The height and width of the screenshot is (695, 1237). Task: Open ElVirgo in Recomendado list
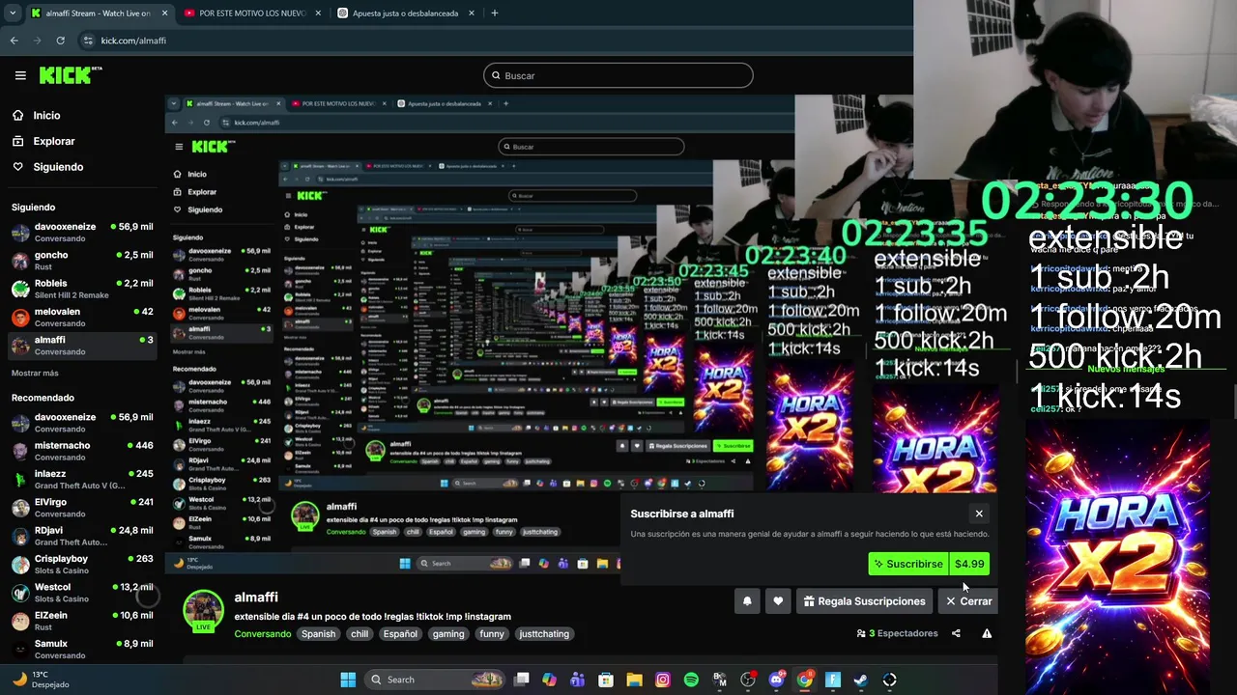[82, 508]
